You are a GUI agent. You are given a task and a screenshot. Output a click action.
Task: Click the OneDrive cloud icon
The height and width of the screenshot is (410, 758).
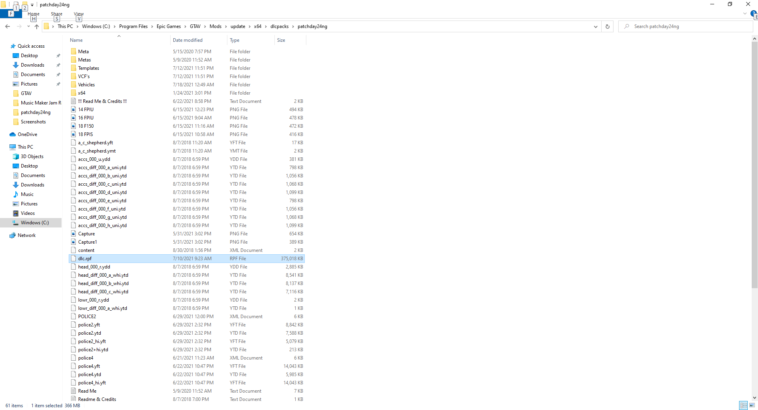pyautogui.click(x=13, y=134)
